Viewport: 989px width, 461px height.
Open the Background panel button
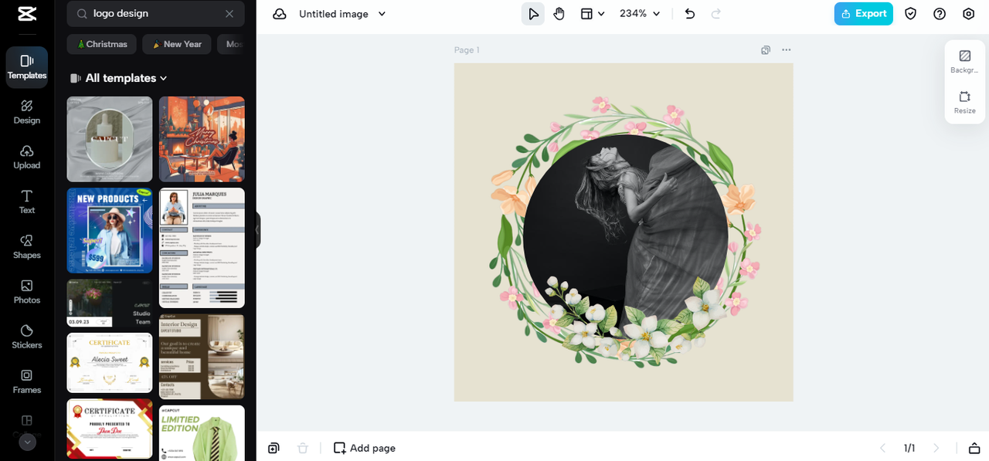pyautogui.click(x=964, y=62)
